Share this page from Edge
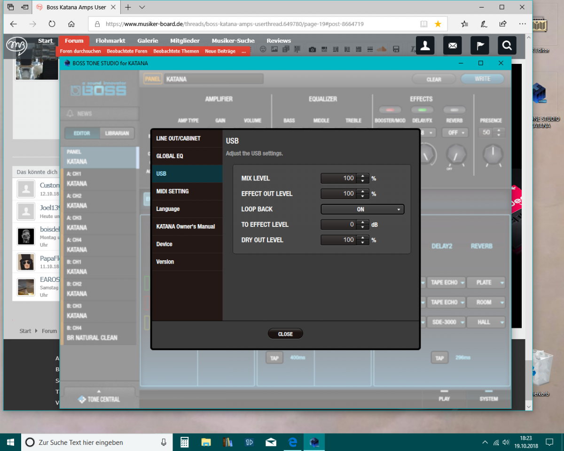This screenshot has height=451, width=564. tap(503, 24)
